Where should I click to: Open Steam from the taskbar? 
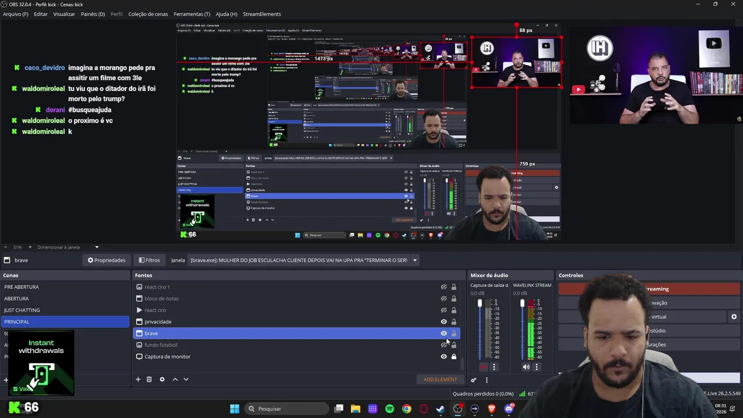[441, 409]
